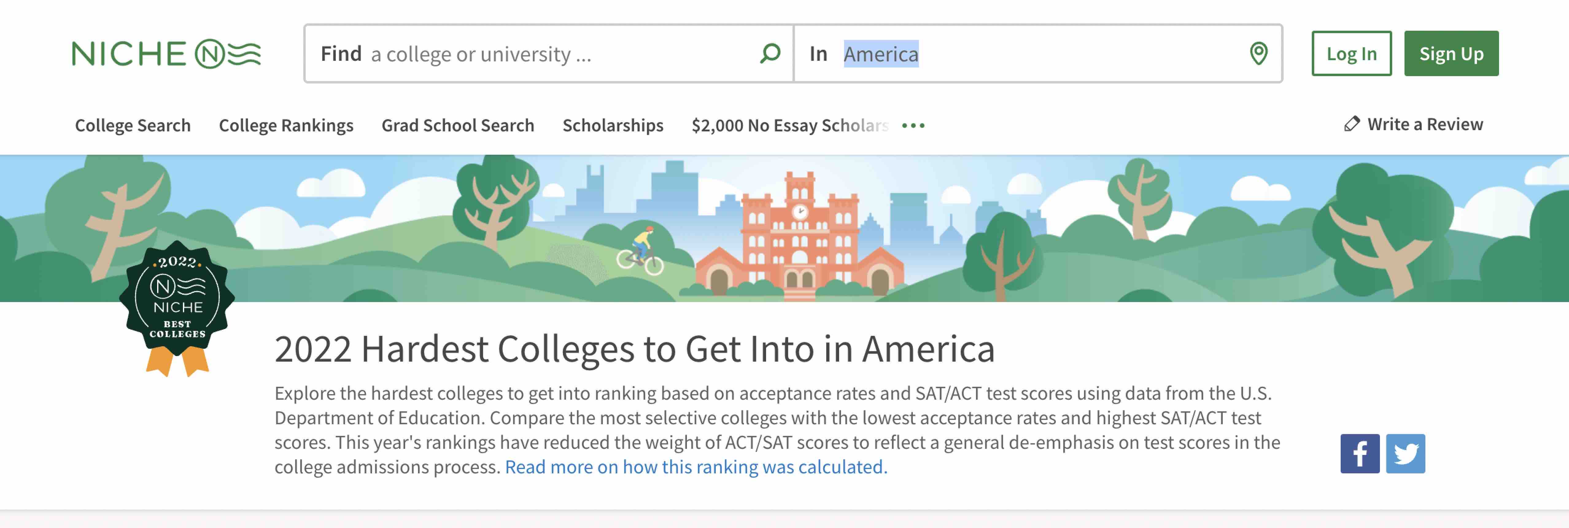Open the Scholarships menu
Viewport: 1569px width, 528px height.
coord(613,126)
